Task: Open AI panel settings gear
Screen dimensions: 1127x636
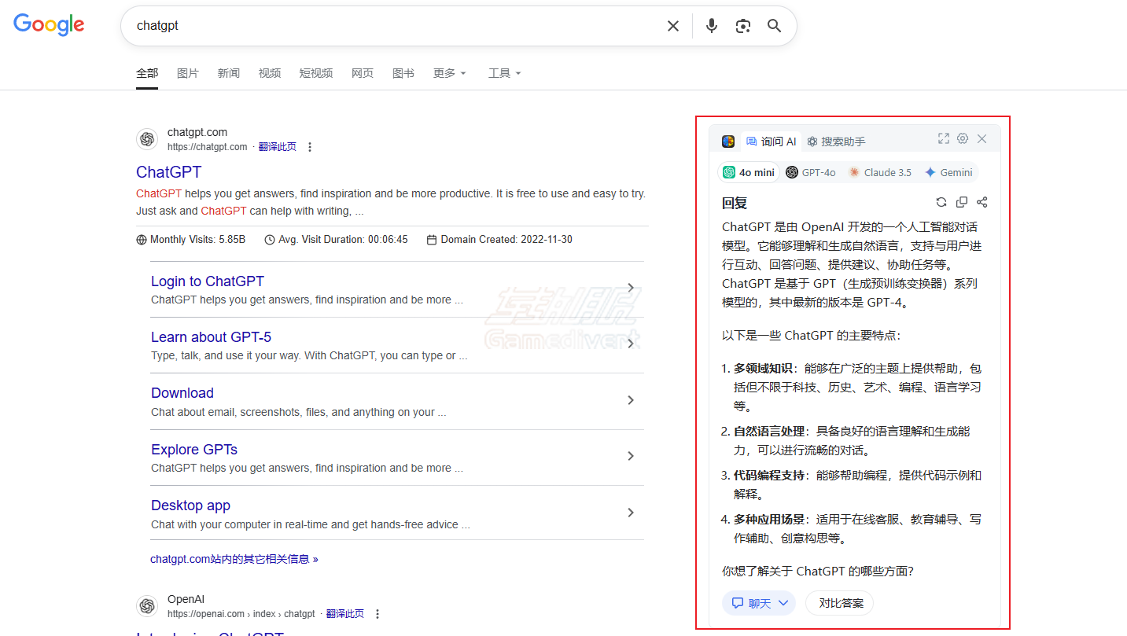Action: click(963, 138)
